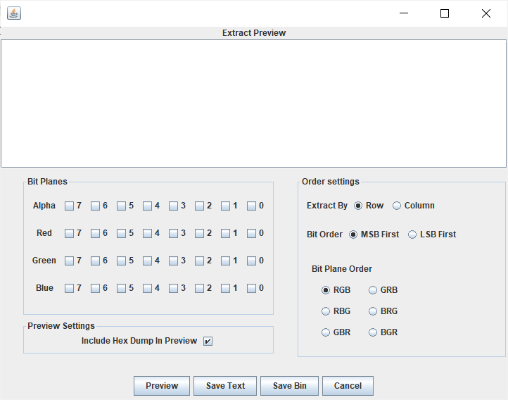Select Extract By Column option

click(x=397, y=206)
